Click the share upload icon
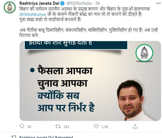Screen dimensions: 162x138 point(135,126)
